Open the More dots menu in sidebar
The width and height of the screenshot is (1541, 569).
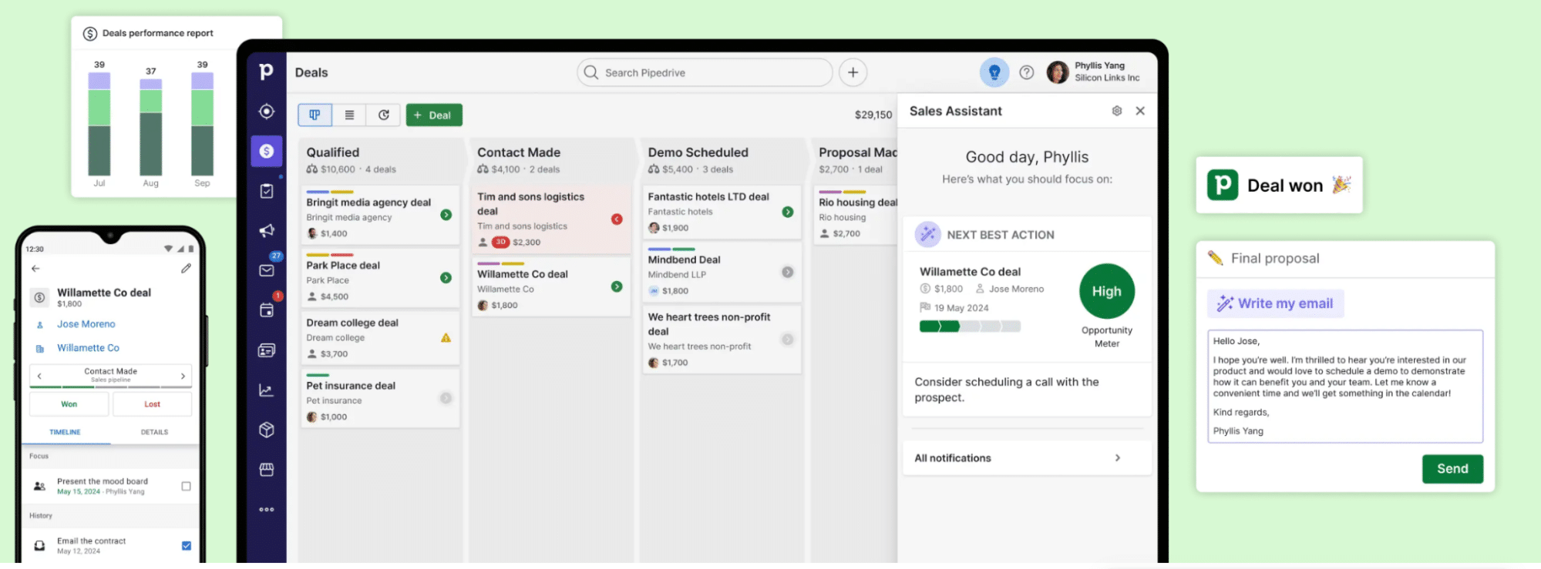pyautogui.click(x=267, y=510)
